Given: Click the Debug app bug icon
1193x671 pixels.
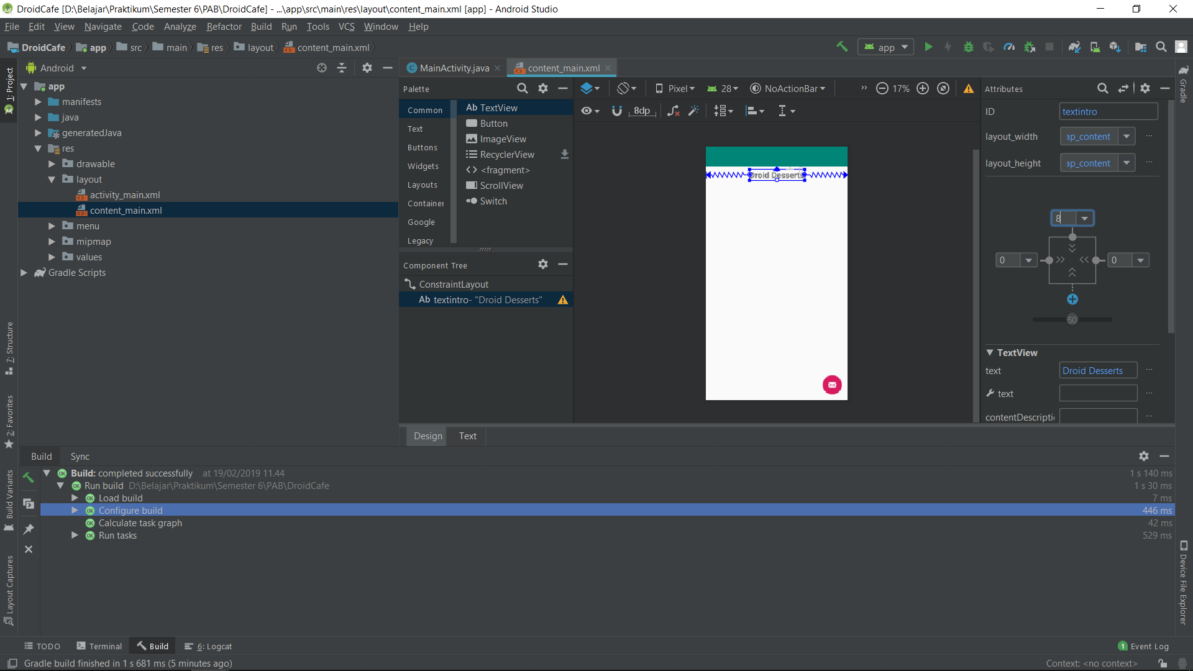Looking at the screenshot, I should click(968, 47).
